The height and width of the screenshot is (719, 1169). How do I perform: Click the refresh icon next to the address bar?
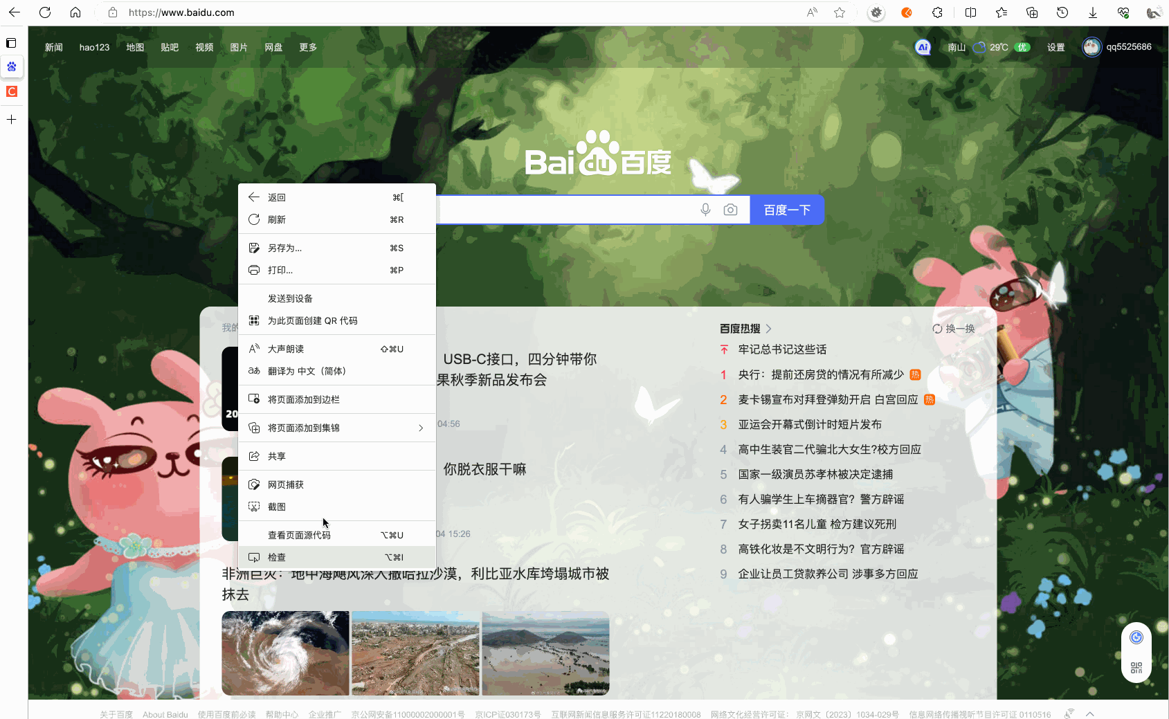pyautogui.click(x=44, y=12)
